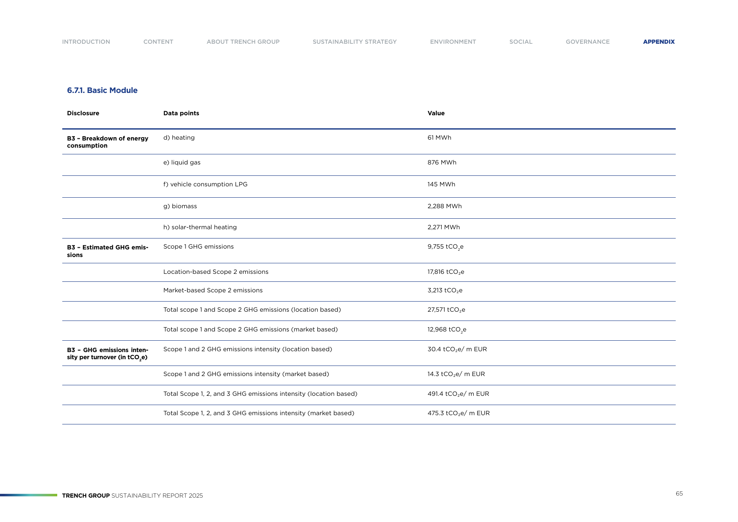Click the page number 65
The height and width of the screenshot is (522, 738).
[679, 493]
